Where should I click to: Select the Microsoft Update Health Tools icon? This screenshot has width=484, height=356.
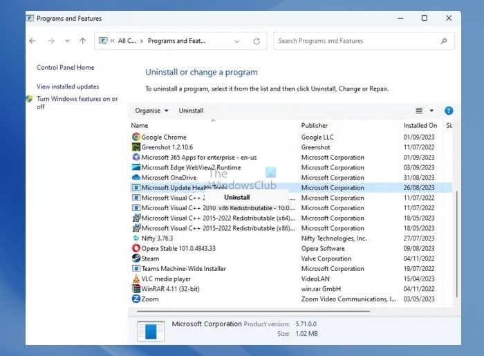pyautogui.click(x=136, y=187)
